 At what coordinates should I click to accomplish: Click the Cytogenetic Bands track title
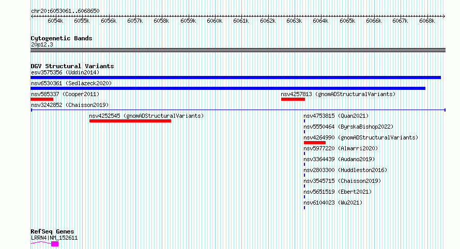tap(62, 38)
